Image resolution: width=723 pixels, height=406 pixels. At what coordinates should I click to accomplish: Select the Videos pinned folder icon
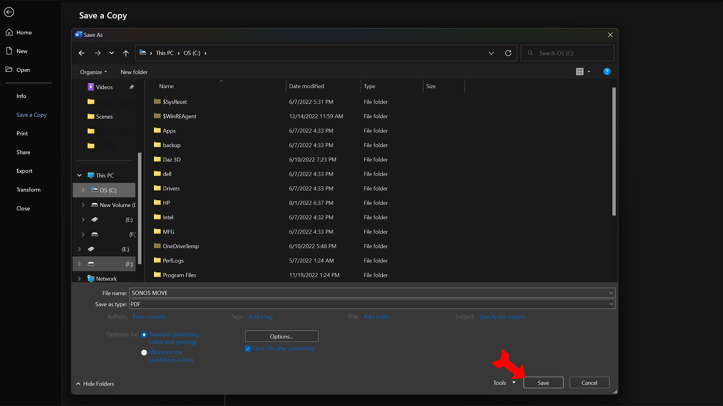point(91,87)
